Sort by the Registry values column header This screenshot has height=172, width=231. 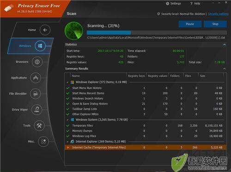tap(158, 76)
